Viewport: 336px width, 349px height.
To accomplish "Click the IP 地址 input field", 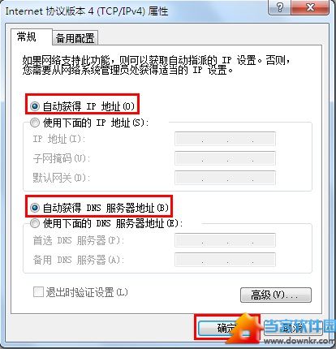I will (x=225, y=139).
